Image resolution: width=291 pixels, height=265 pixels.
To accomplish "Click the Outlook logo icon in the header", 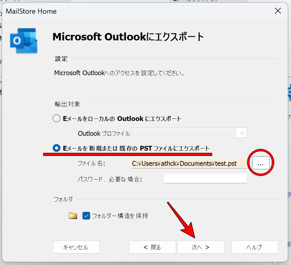I will tap(24, 41).
